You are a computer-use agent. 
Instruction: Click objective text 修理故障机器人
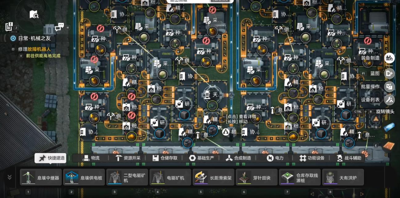click(x=34, y=49)
